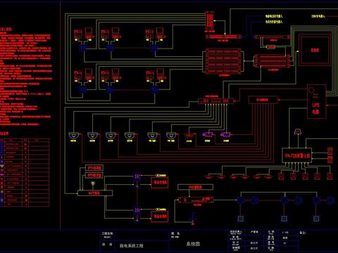Select the 弱电系统工程 project name text
Screen dimensions: 338x253
(132, 246)
